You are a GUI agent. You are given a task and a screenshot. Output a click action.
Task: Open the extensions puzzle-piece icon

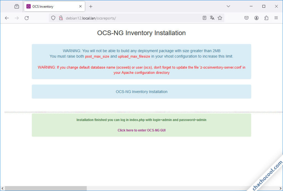point(266,18)
